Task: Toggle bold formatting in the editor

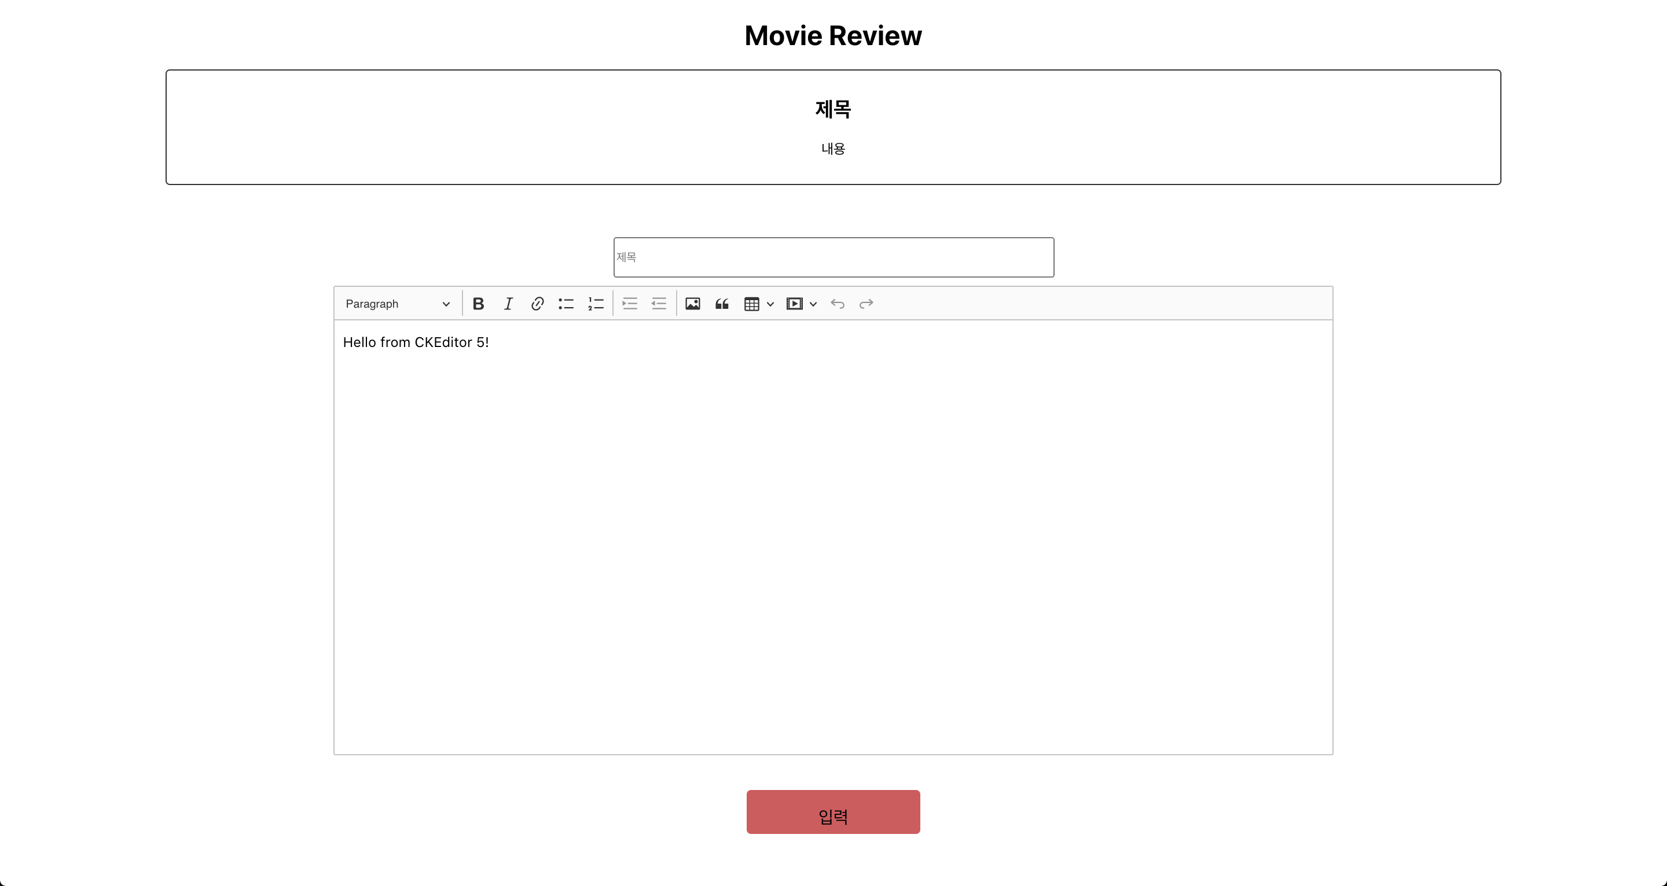Action: click(478, 304)
